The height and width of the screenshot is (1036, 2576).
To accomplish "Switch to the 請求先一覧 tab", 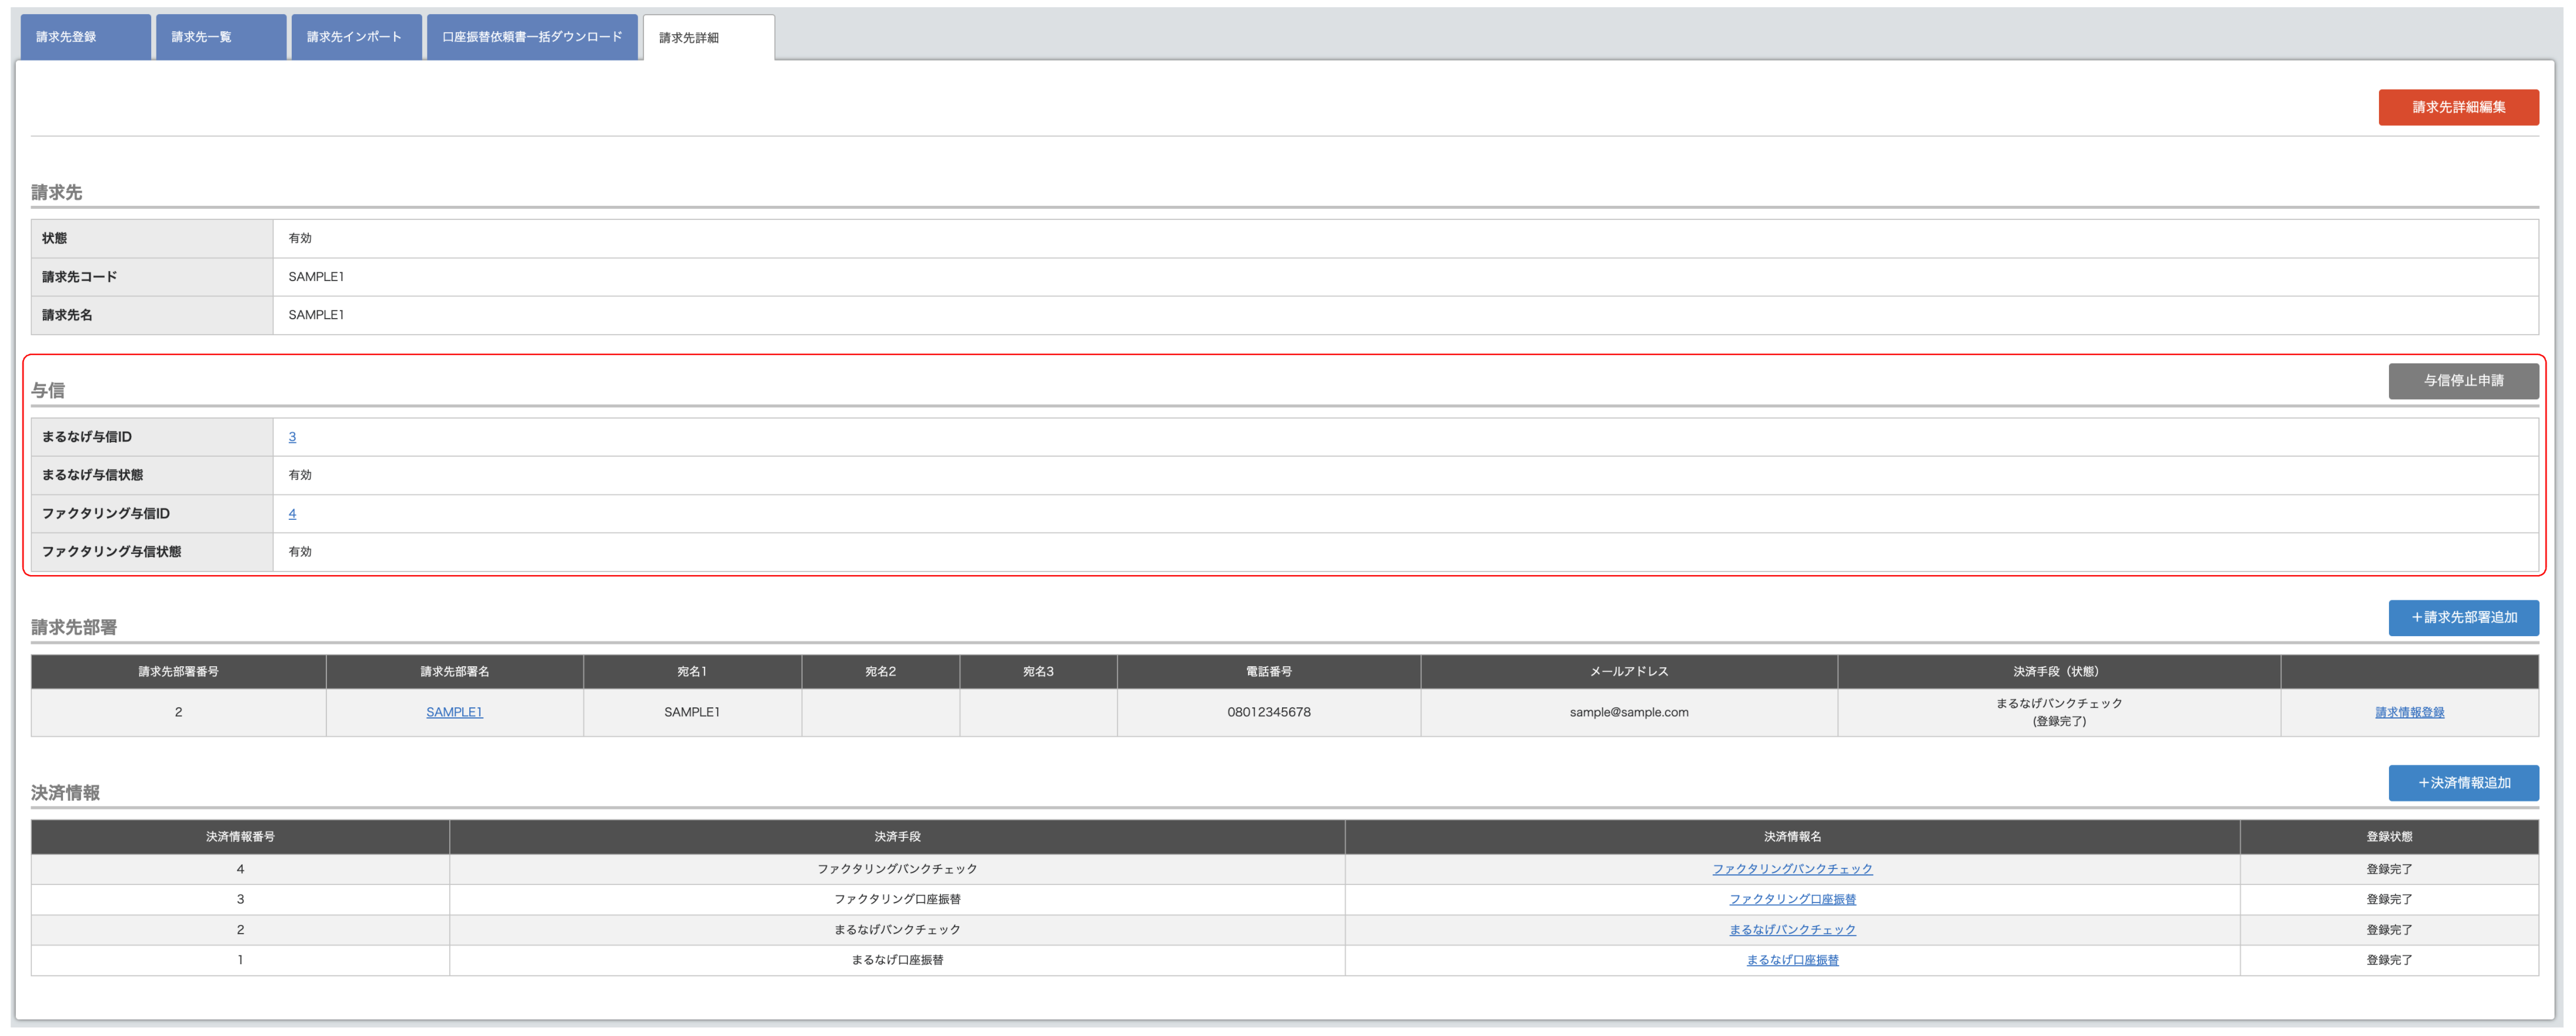I will tap(220, 37).
